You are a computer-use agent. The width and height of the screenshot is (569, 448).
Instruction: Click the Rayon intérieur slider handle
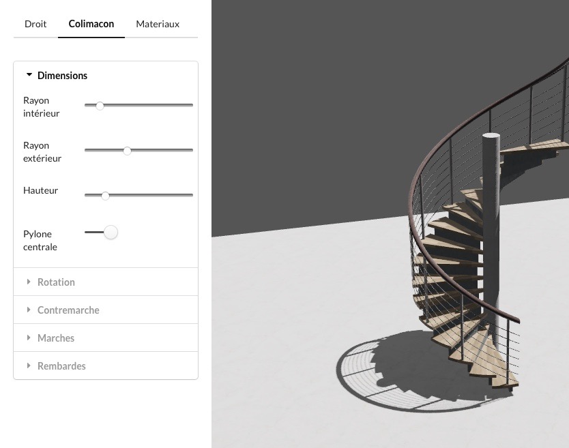coord(100,106)
